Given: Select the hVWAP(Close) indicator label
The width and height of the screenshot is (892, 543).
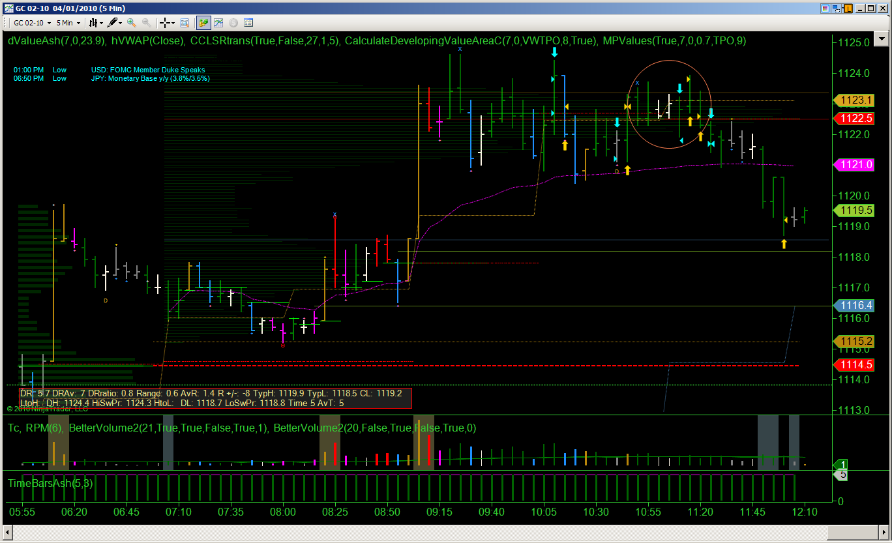Looking at the screenshot, I should [147, 40].
